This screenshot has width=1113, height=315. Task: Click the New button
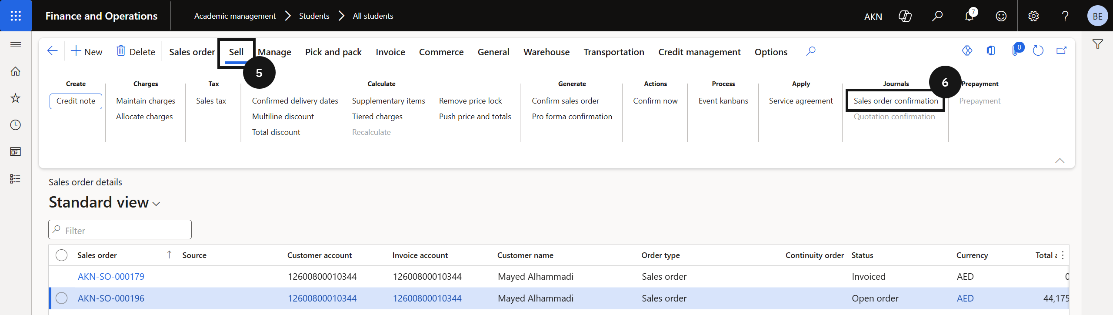coord(87,52)
